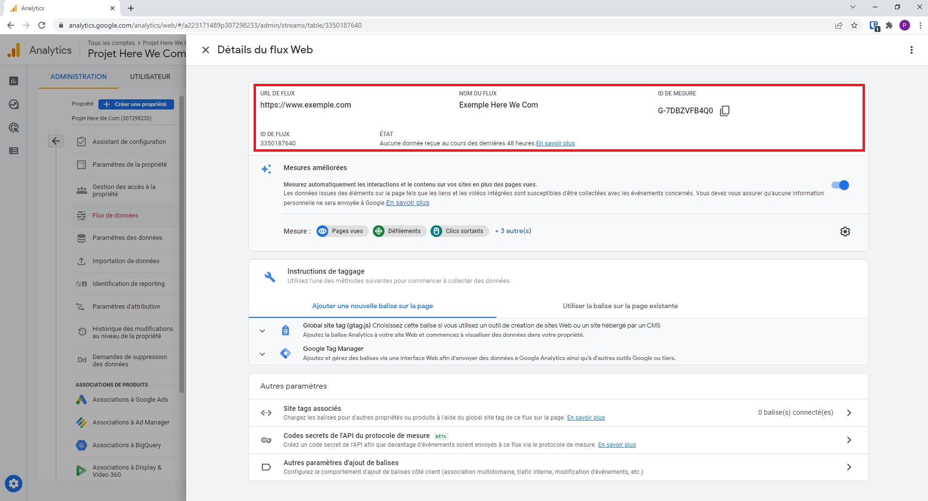This screenshot has width=928, height=501.
Task: Click the Google Analytics logo
Action: 14,50
